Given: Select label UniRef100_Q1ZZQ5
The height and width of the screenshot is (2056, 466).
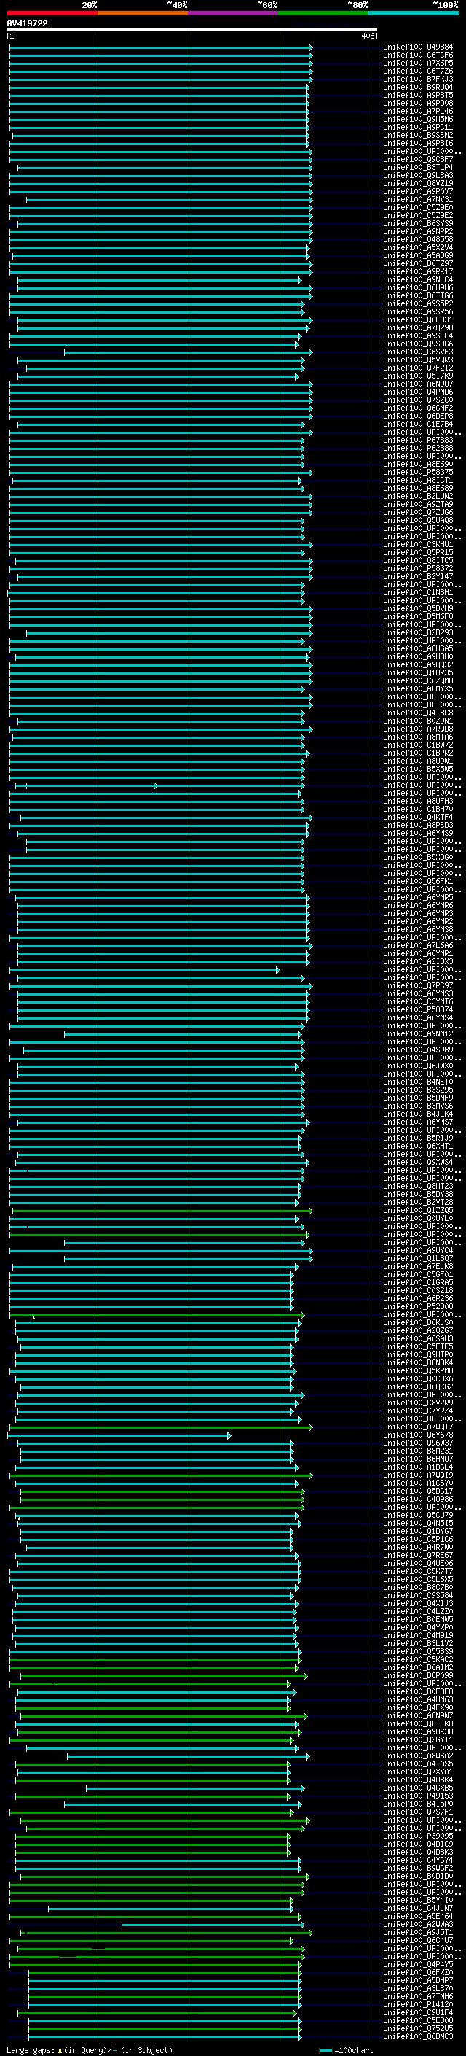Looking at the screenshot, I should [x=418, y=1210].
